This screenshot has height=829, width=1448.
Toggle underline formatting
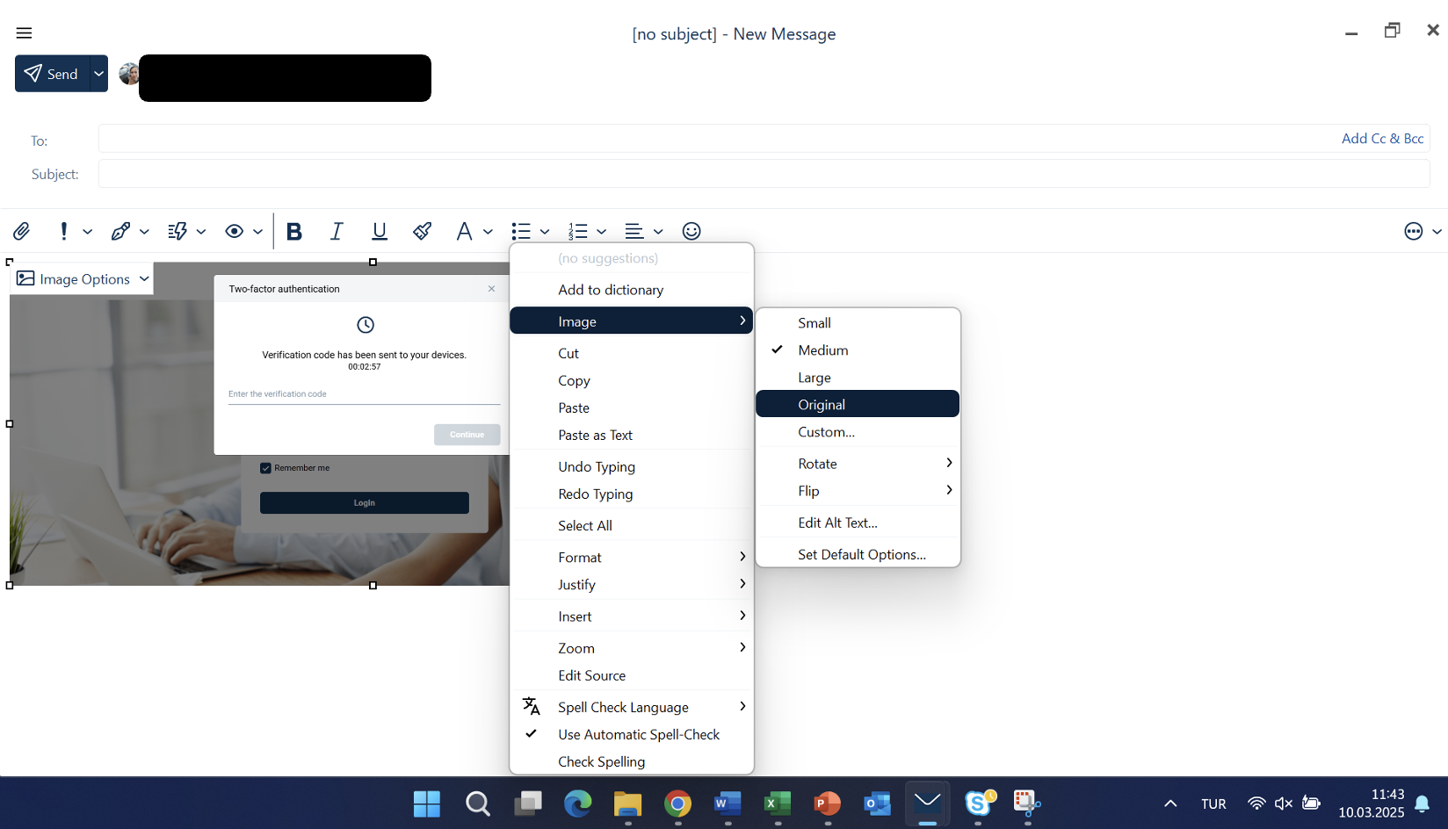click(380, 231)
